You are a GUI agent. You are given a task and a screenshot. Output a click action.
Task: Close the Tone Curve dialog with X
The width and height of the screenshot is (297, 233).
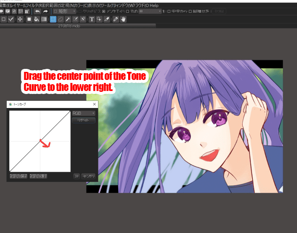pyautogui.click(x=95, y=104)
